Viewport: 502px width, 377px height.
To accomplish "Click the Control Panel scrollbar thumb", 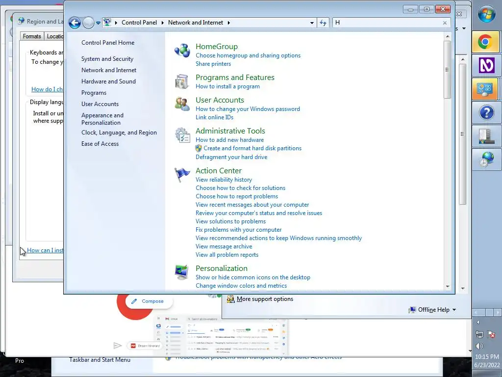I will pos(447,70).
